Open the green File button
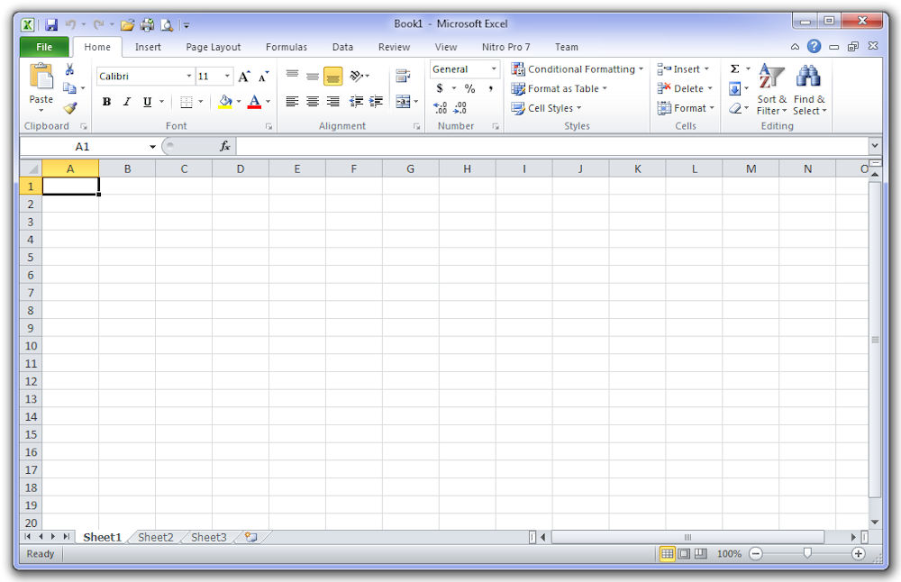The height and width of the screenshot is (582, 901). [x=43, y=47]
